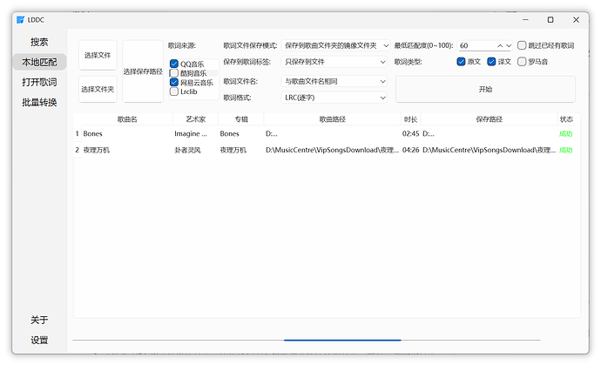The height and width of the screenshot is (365, 601).
Task: Uncheck the 译文 lyrics type
Action: tap(491, 62)
